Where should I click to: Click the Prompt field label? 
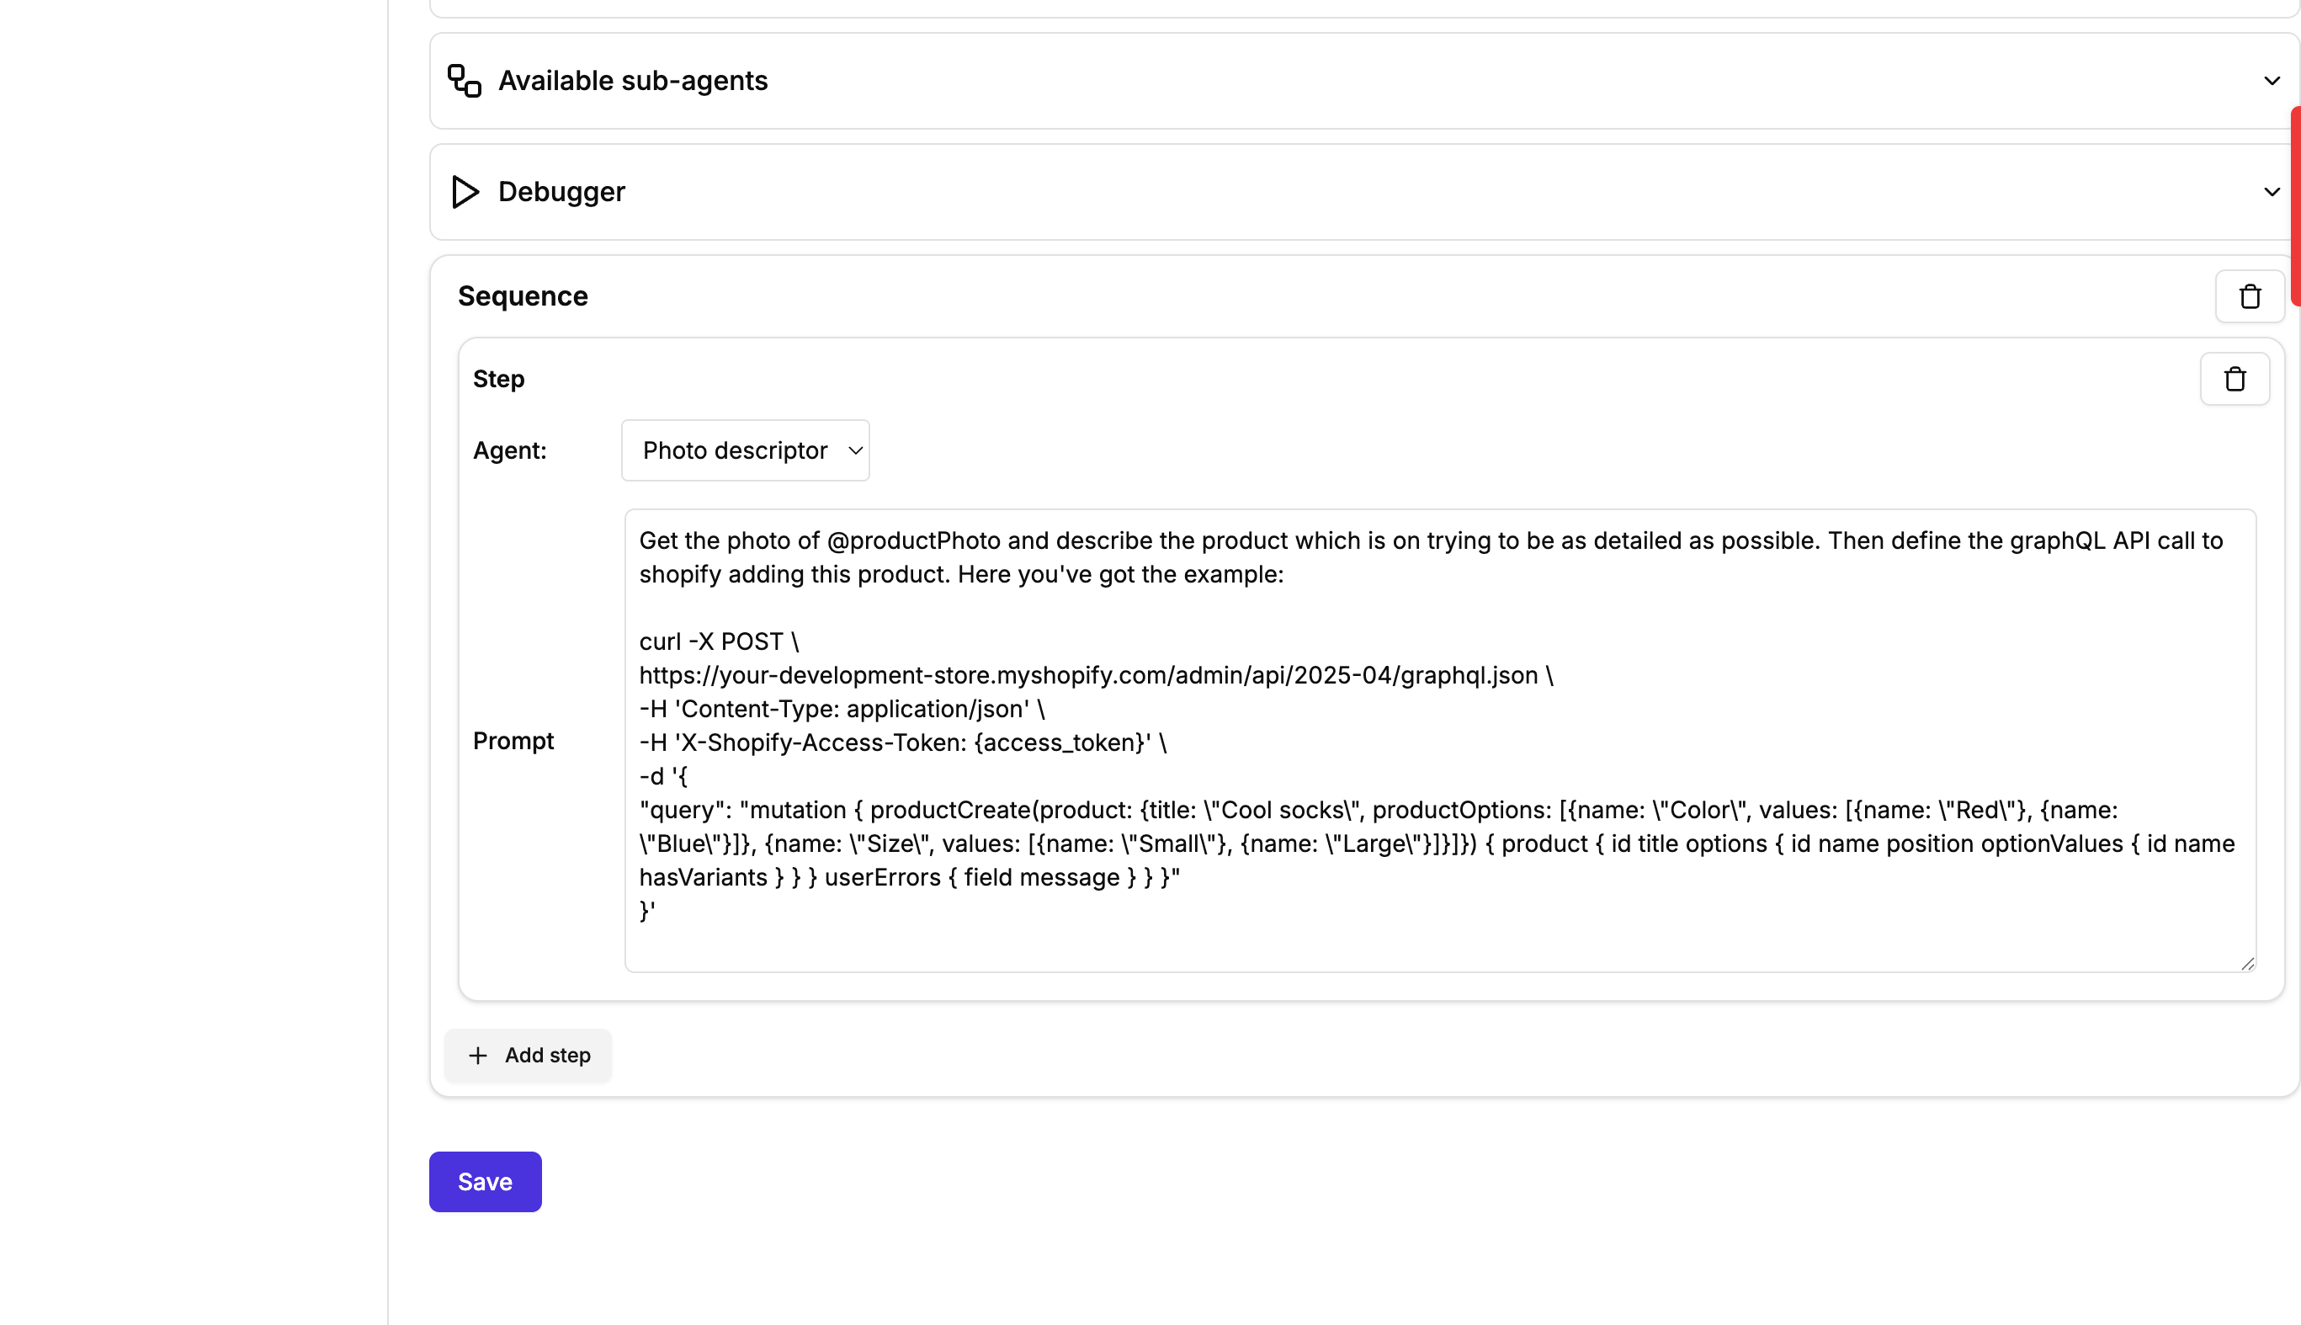point(513,741)
